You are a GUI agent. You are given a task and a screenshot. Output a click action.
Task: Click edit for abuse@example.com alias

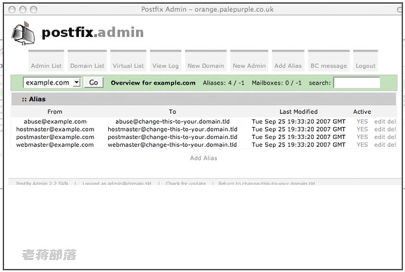click(380, 121)
